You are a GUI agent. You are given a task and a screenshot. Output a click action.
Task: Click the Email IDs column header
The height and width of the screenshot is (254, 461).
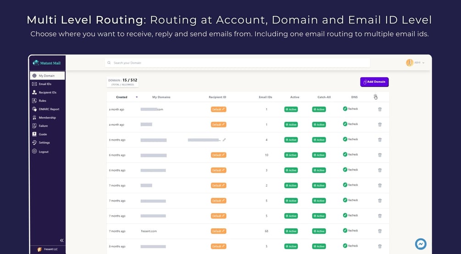(x=265, y=97)
